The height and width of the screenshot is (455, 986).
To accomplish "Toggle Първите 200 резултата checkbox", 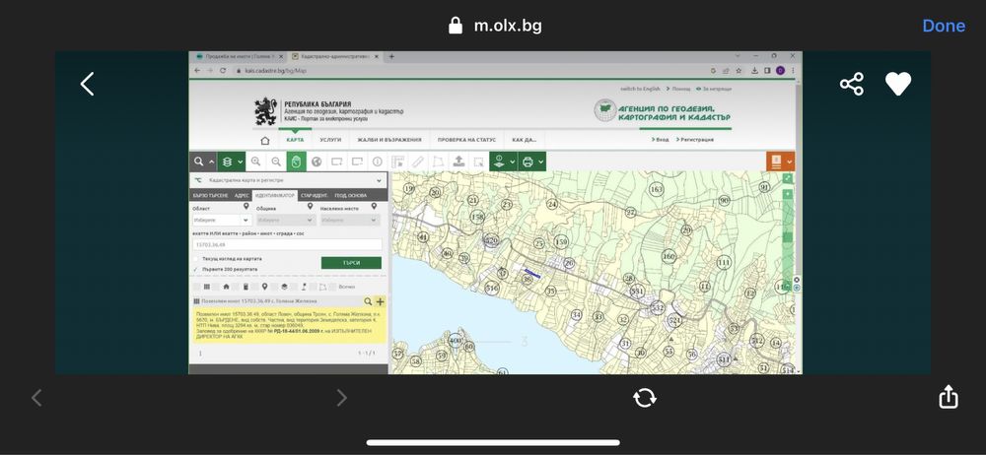I will point(195,270).
